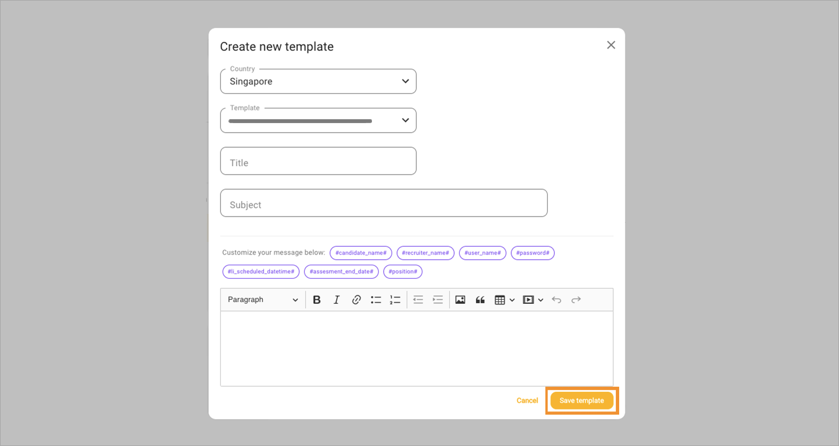The image size is (839, 446).
Task: Insert the #user_name# tag
Action: (483, 253)
